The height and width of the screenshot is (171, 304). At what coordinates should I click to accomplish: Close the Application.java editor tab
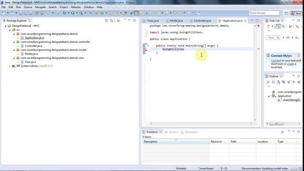tap(245, 20)
